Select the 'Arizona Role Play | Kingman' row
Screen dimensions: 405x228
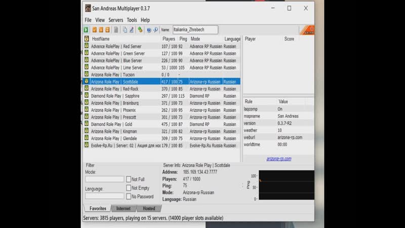161,131
